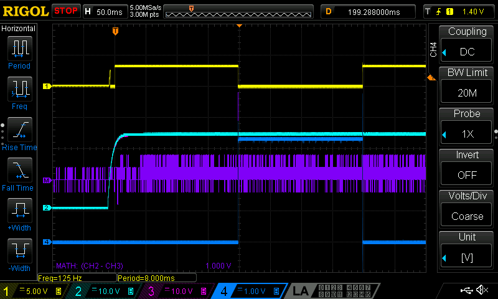Click the 5.00MSa/s sample rate readout

coord(146,7)
